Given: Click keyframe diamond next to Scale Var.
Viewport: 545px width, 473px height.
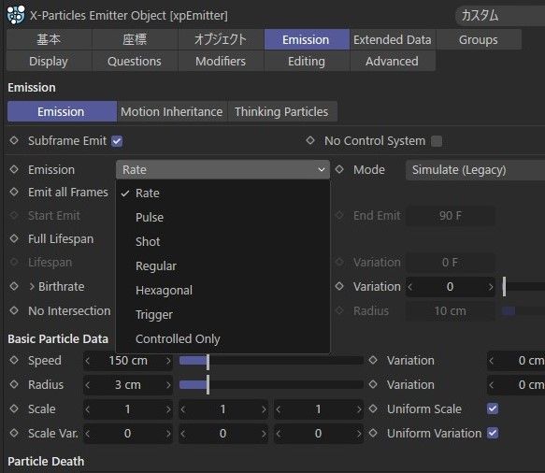Looking at the screenshot, I should (x=14, y=433).
